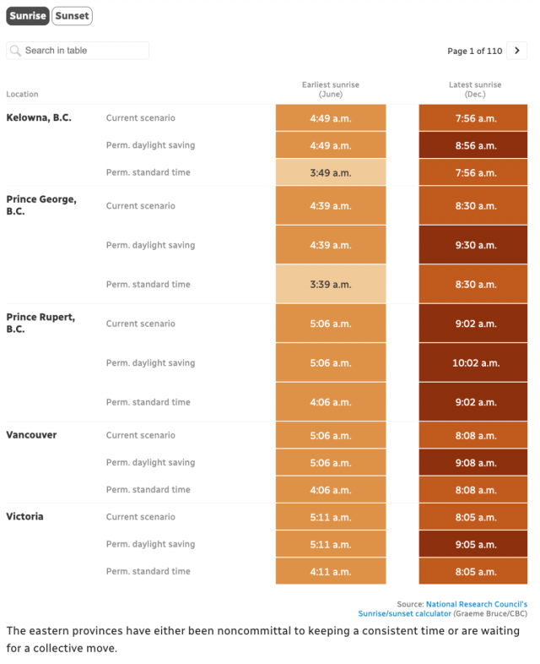Sort by Latest sunrise (Dec.) header
Image resolution: width=540 pixels, height=664 pixels.
click(x=475, y=89)
